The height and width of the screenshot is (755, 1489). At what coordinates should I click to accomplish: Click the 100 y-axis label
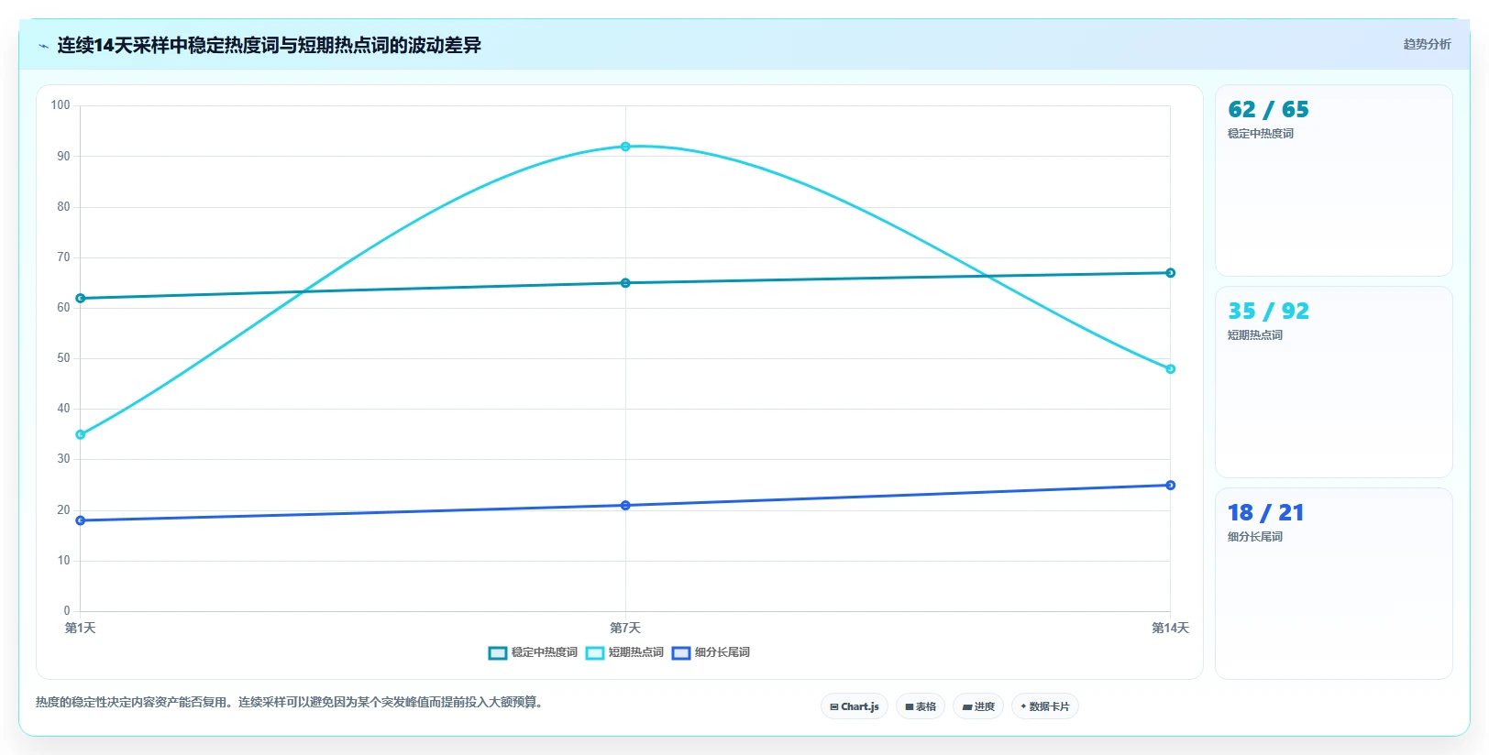coord(61,105)
